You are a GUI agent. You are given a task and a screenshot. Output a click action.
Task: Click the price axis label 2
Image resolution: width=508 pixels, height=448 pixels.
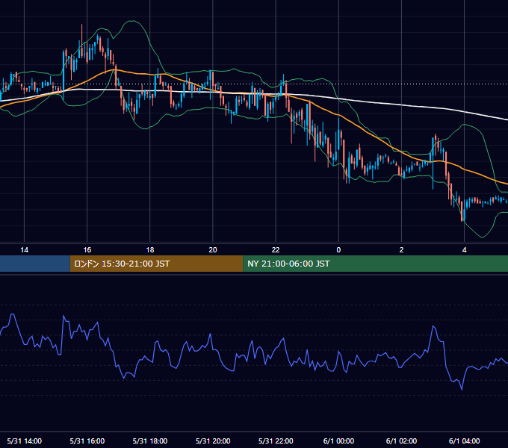coord(401,250)
